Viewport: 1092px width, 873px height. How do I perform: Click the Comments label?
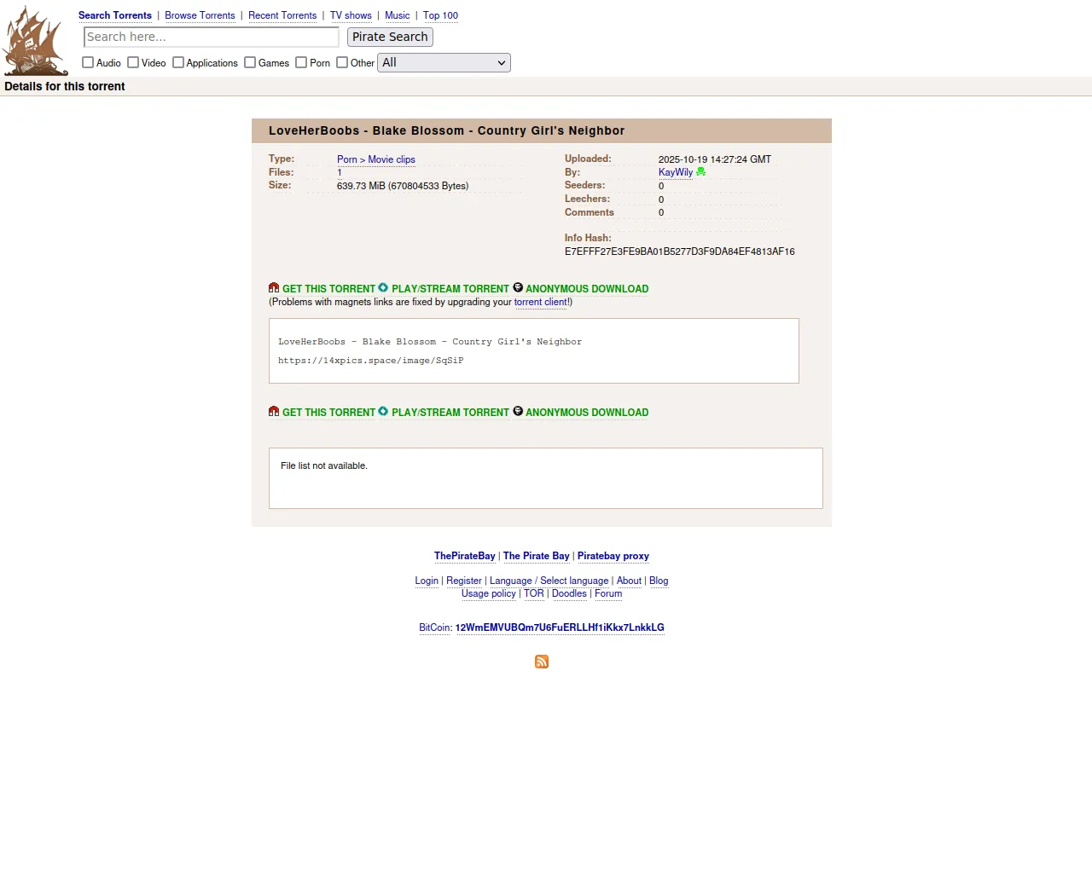pyautogui.click(x=590, y=212)
